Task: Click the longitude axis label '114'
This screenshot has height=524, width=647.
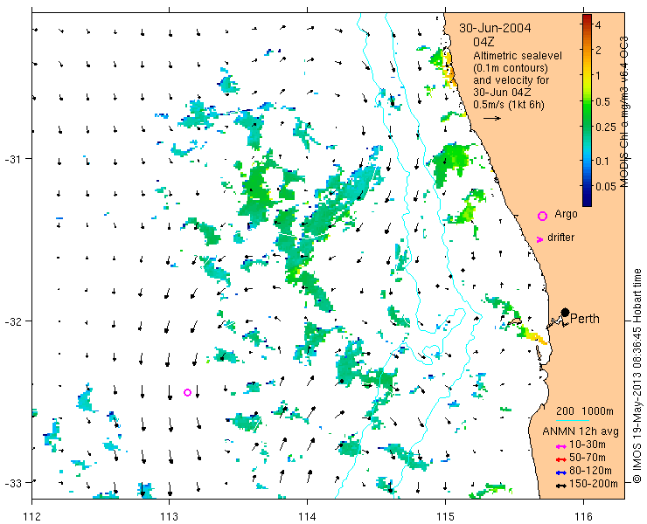Action: tap(307, 516)
